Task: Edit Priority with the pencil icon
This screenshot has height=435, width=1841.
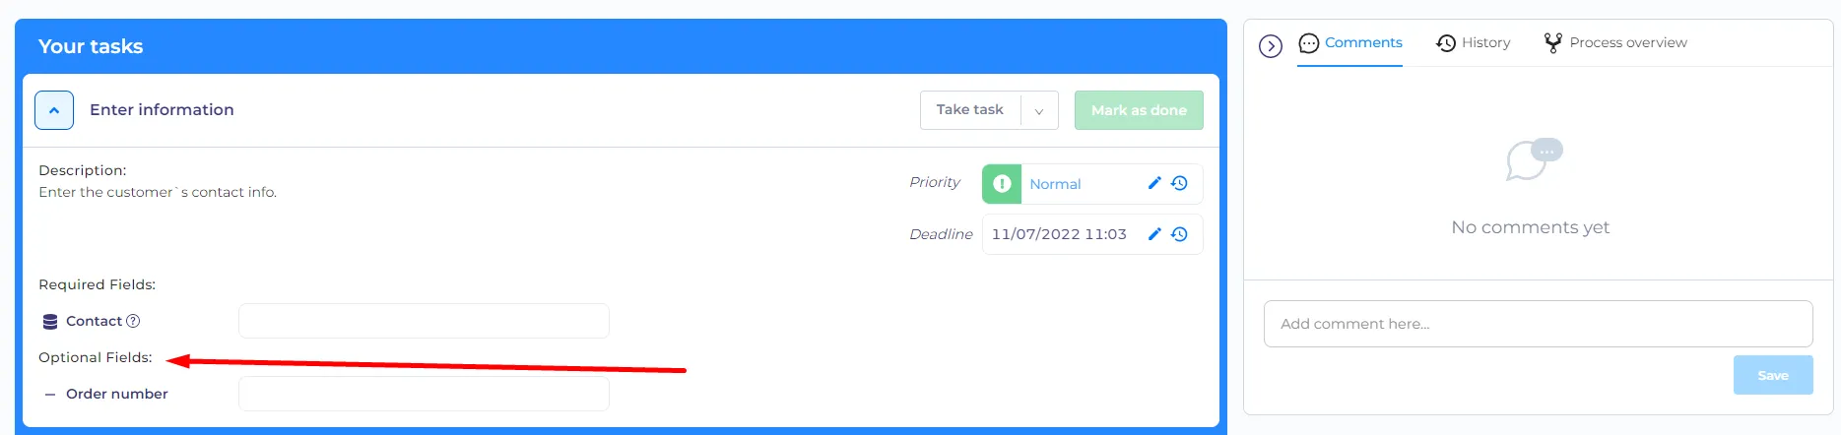Action: (1154, 183)
